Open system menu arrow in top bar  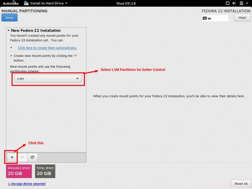click(x=247, y=3)
